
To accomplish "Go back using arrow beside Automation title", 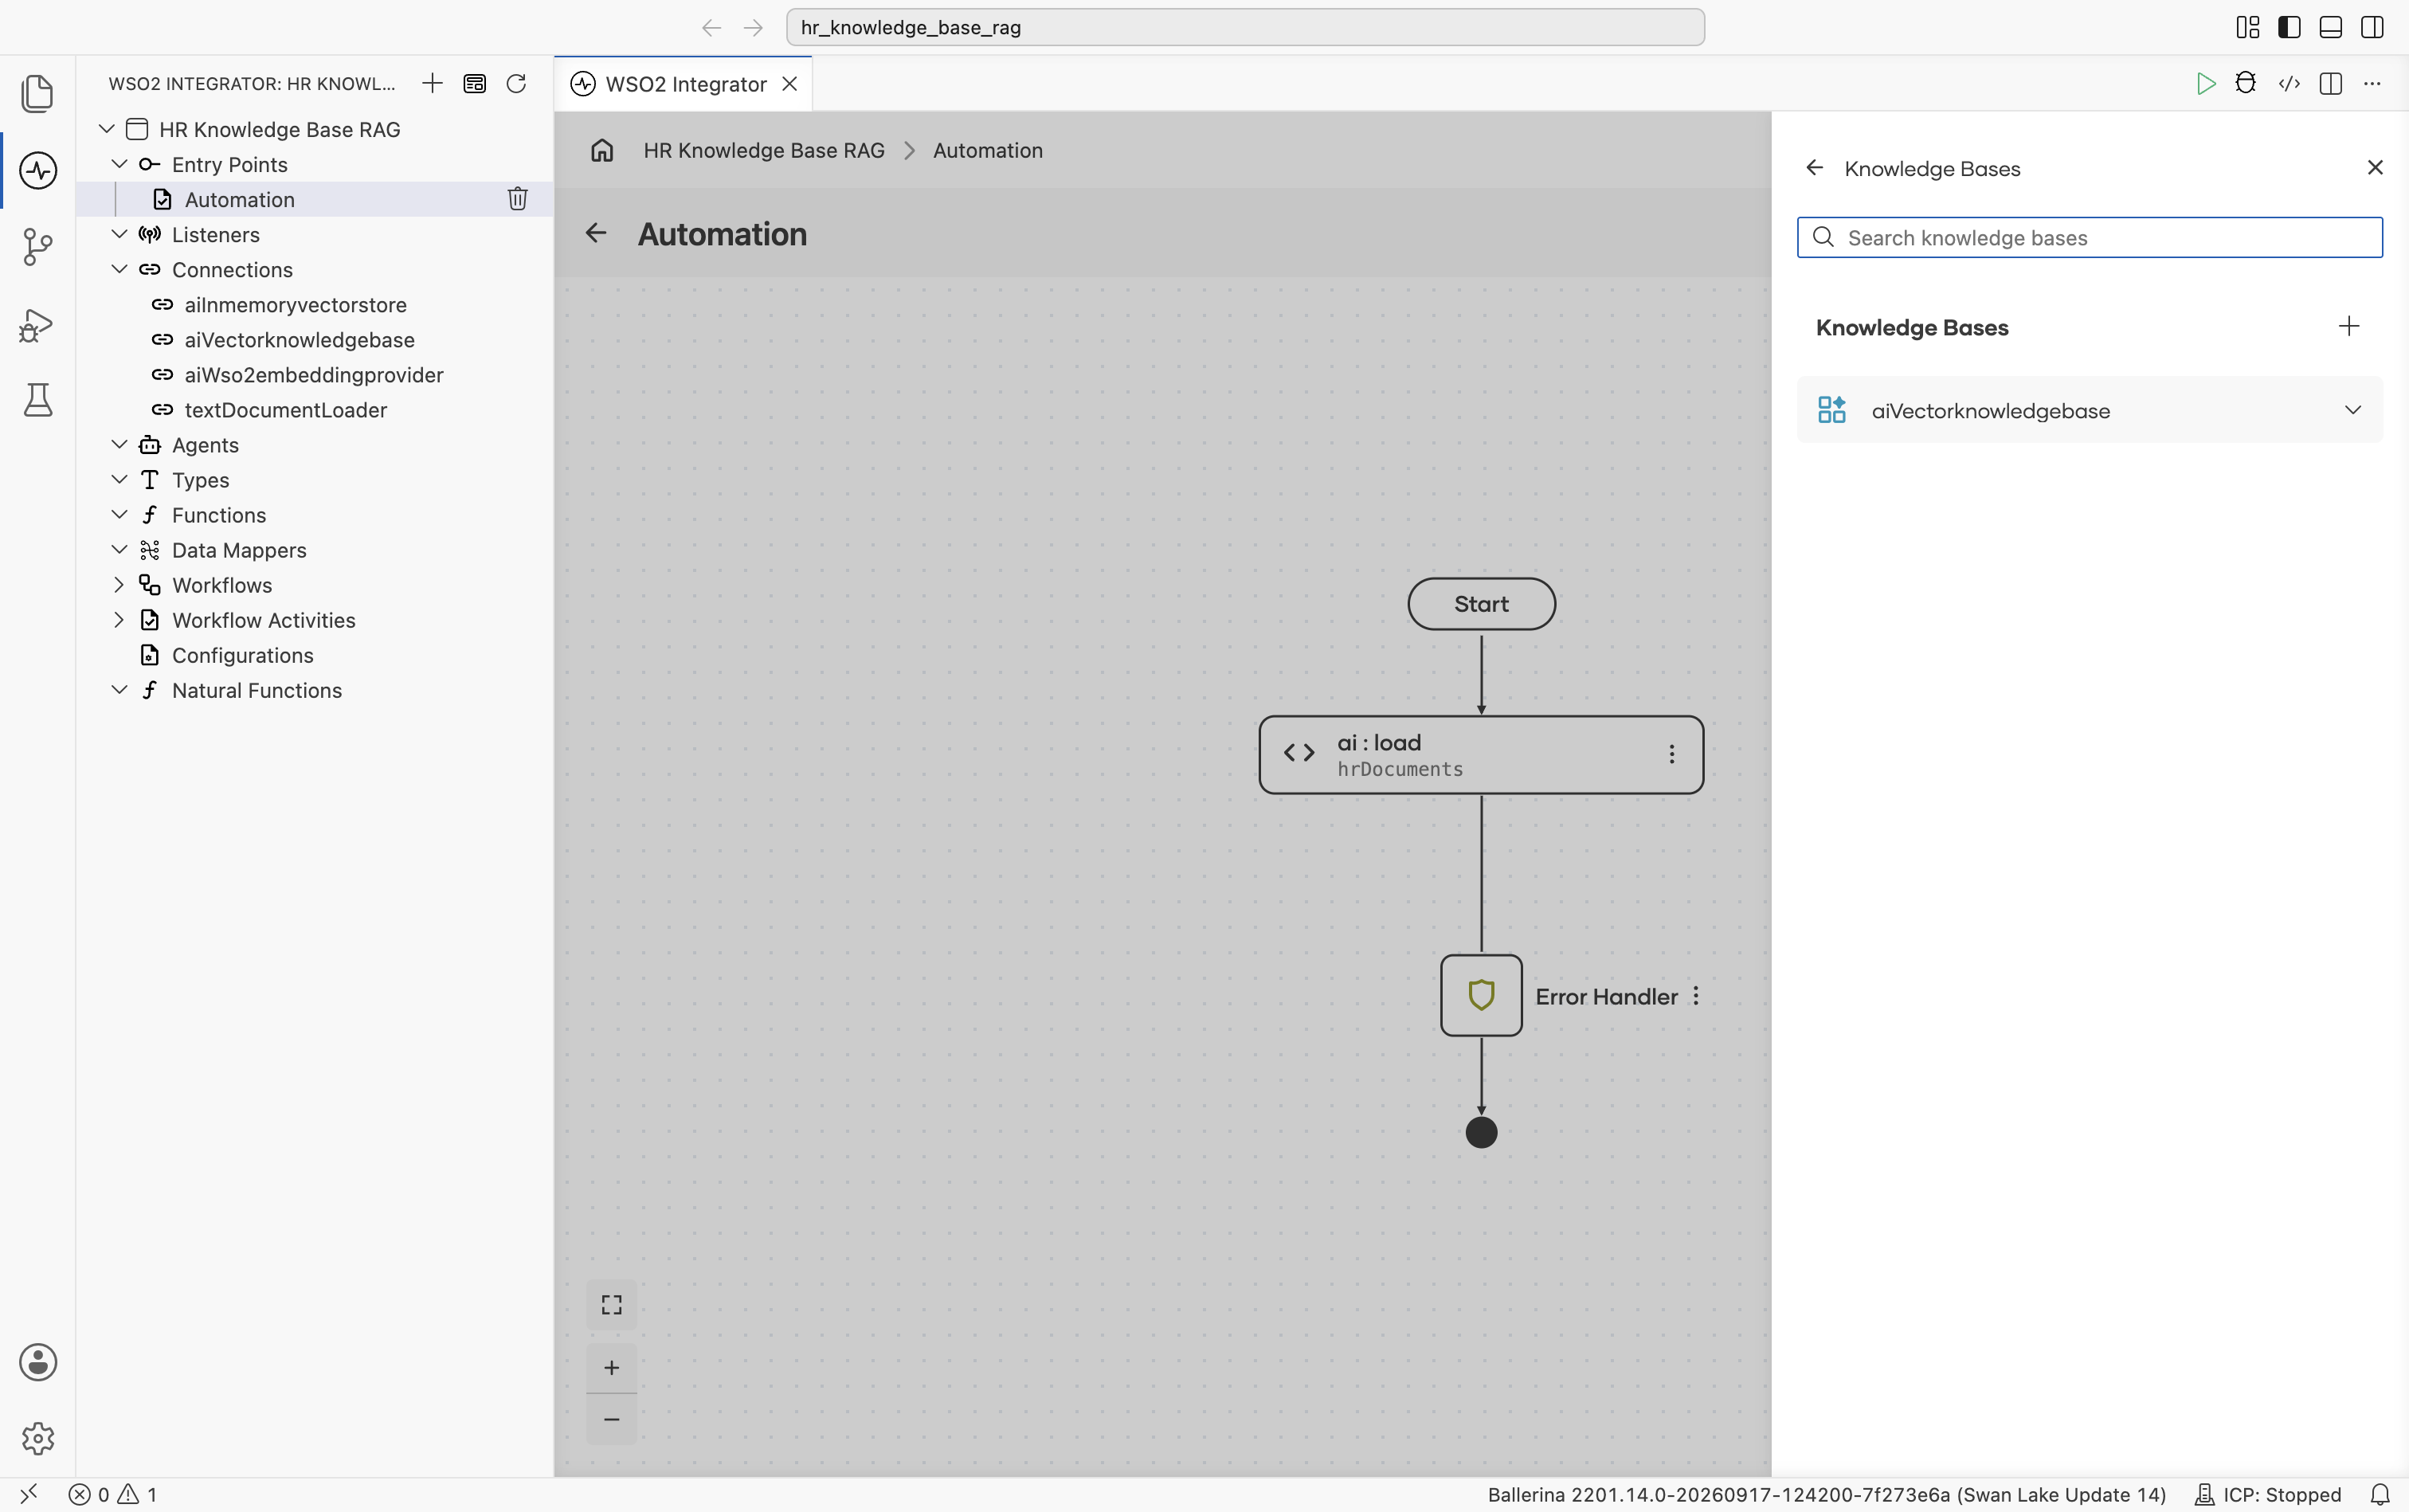I will click(x=596, y=233).
